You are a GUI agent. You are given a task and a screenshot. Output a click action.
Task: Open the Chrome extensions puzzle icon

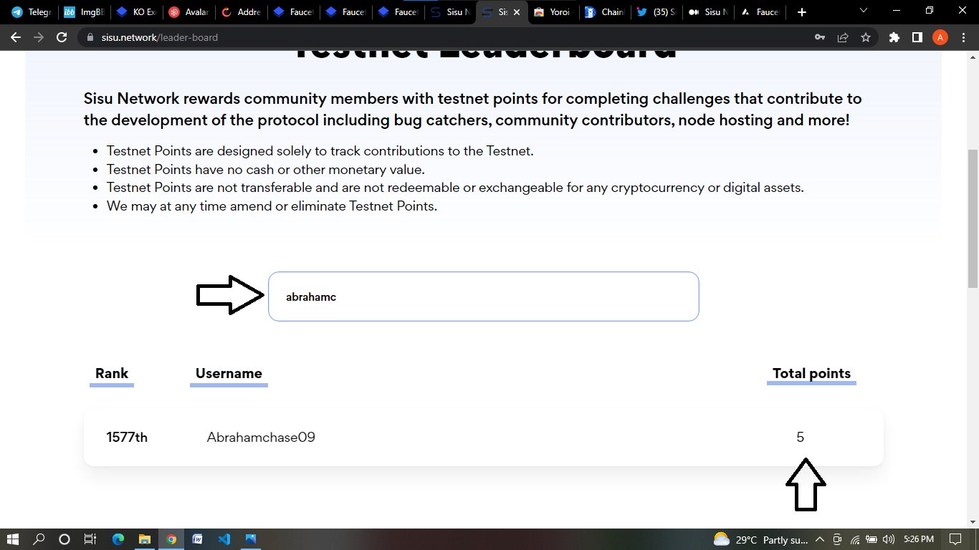coord(894,37)
